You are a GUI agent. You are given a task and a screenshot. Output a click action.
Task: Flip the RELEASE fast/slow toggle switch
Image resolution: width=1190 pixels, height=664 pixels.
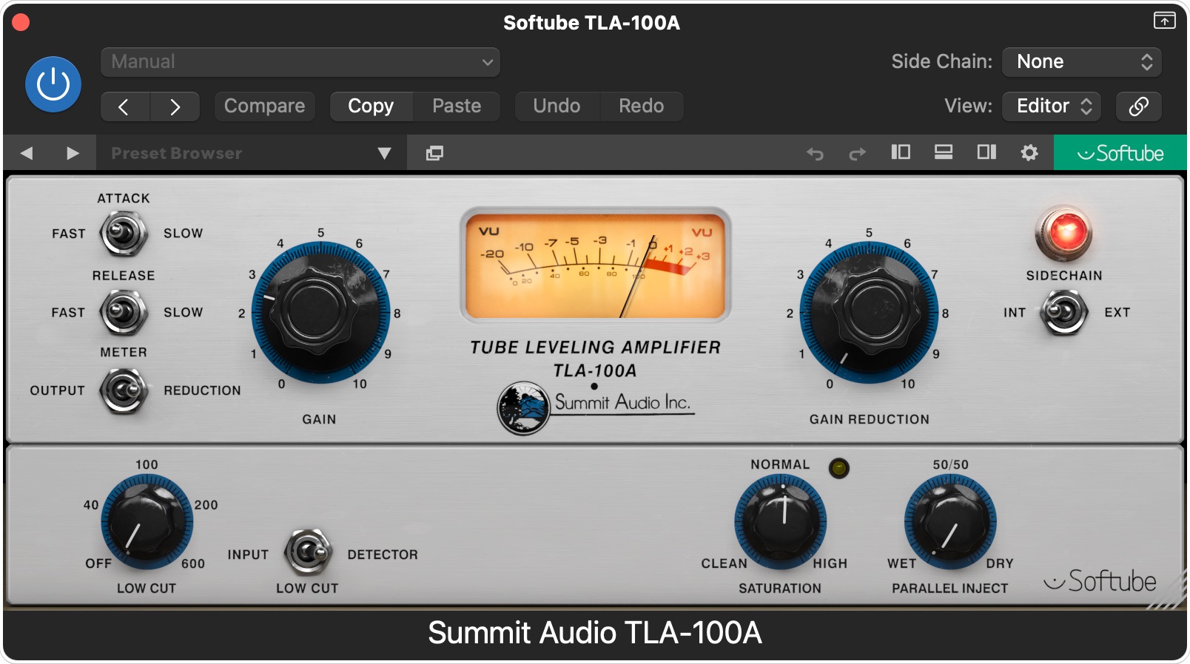(x=123, y=312)
